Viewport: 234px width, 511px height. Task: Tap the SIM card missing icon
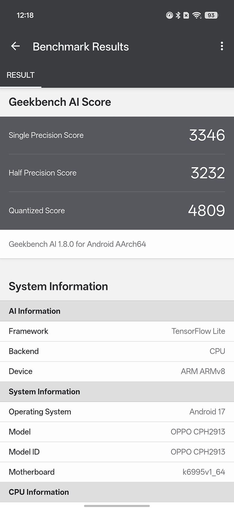186,15
